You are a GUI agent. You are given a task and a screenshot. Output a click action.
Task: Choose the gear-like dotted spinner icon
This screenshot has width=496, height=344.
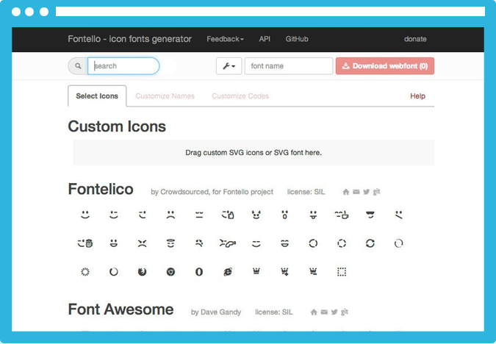85,272
